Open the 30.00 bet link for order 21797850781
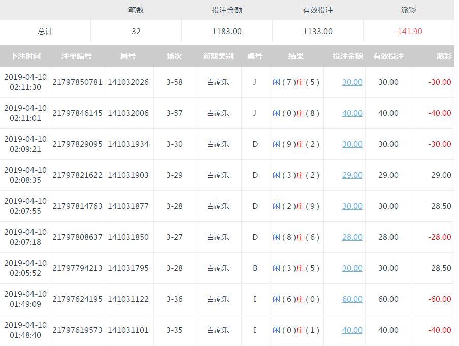The image size is (459, 346). pyautogui.click(x=352, y=82)
